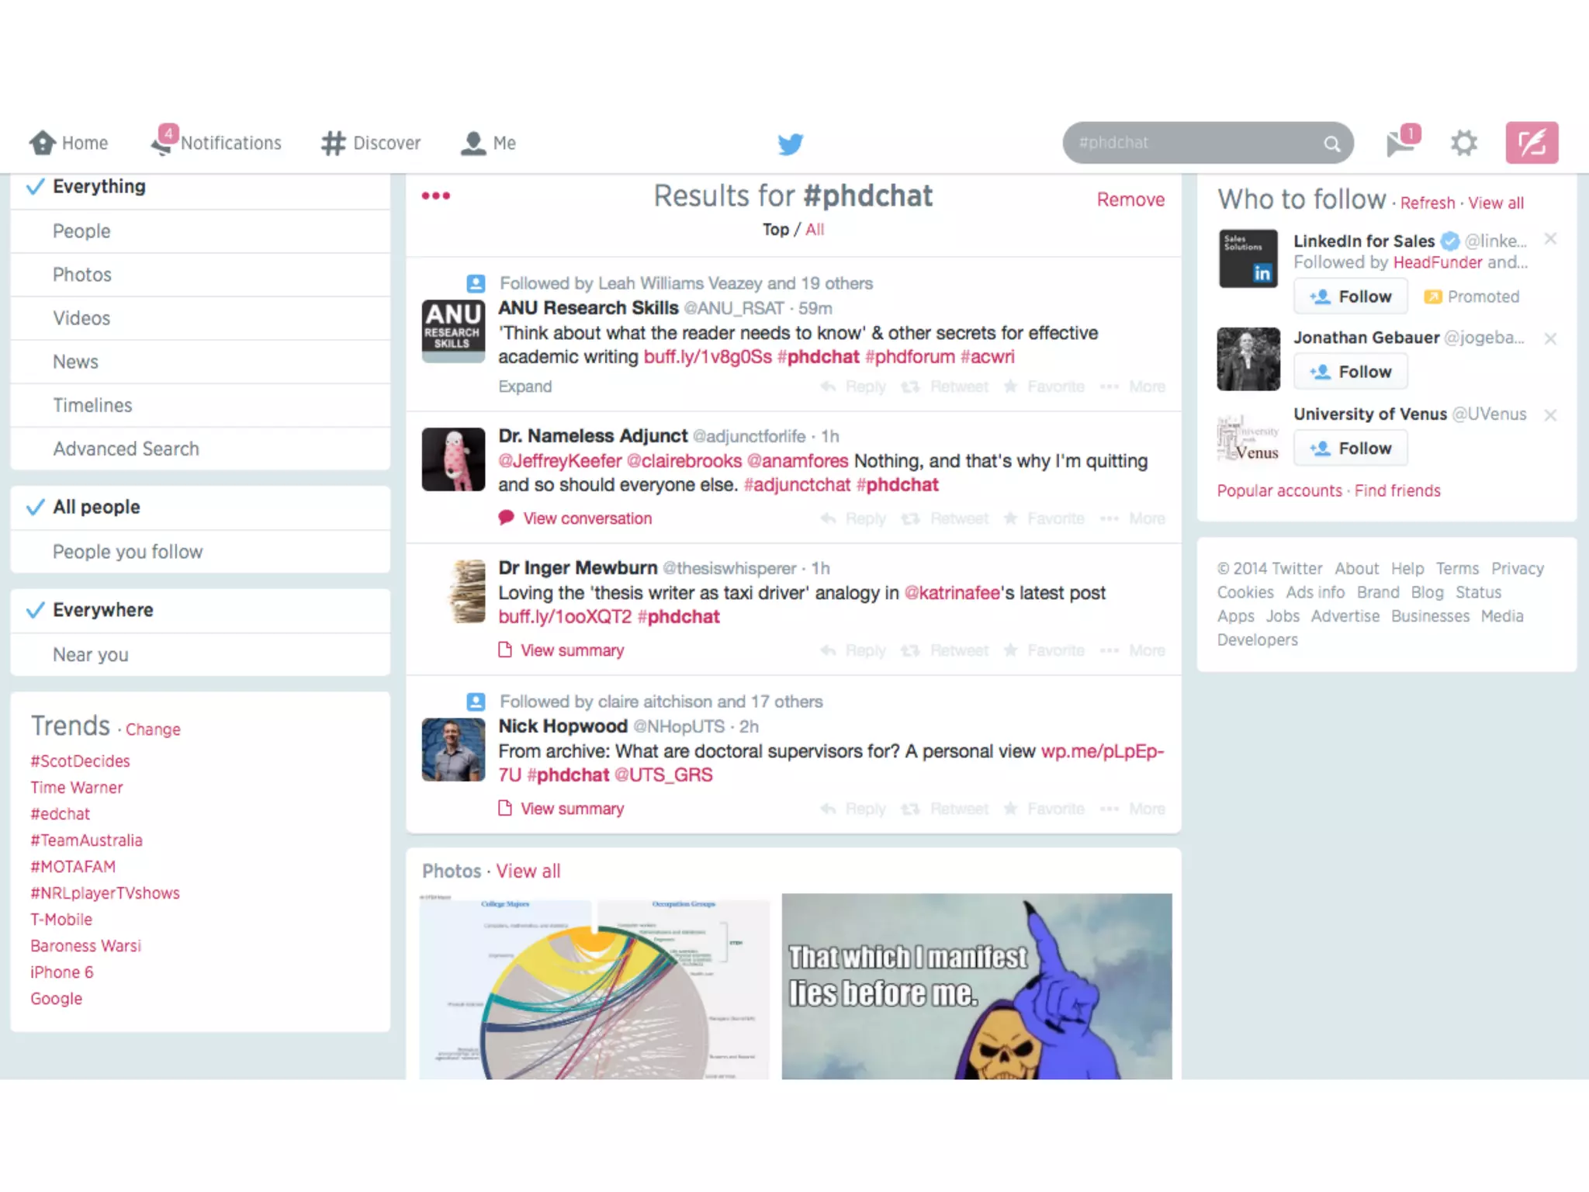
Task: Dismiss LinkedIn for Sales suggestion
Action: tap(1550, 239)
